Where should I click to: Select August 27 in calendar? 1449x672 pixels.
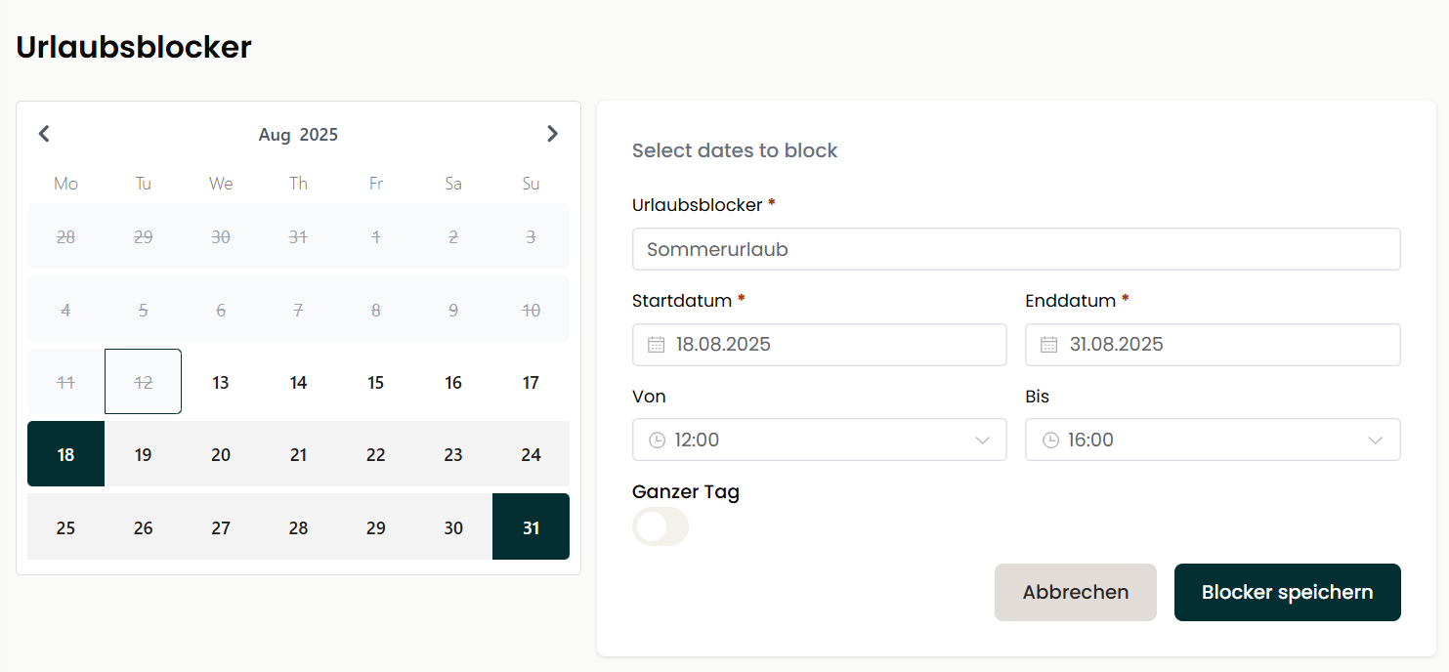[221, 527]
